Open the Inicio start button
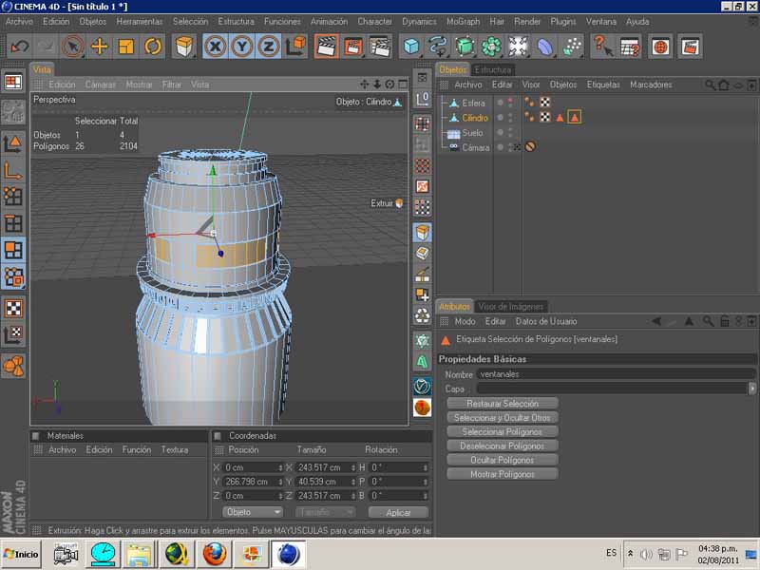 (x=21, y=554)
